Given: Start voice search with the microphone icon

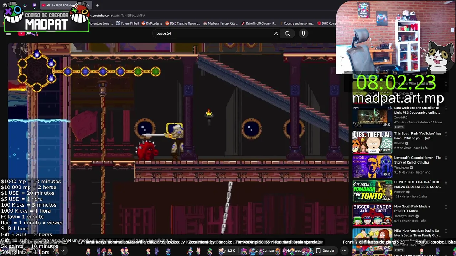Looking at the screenshot, I should 304,33.
